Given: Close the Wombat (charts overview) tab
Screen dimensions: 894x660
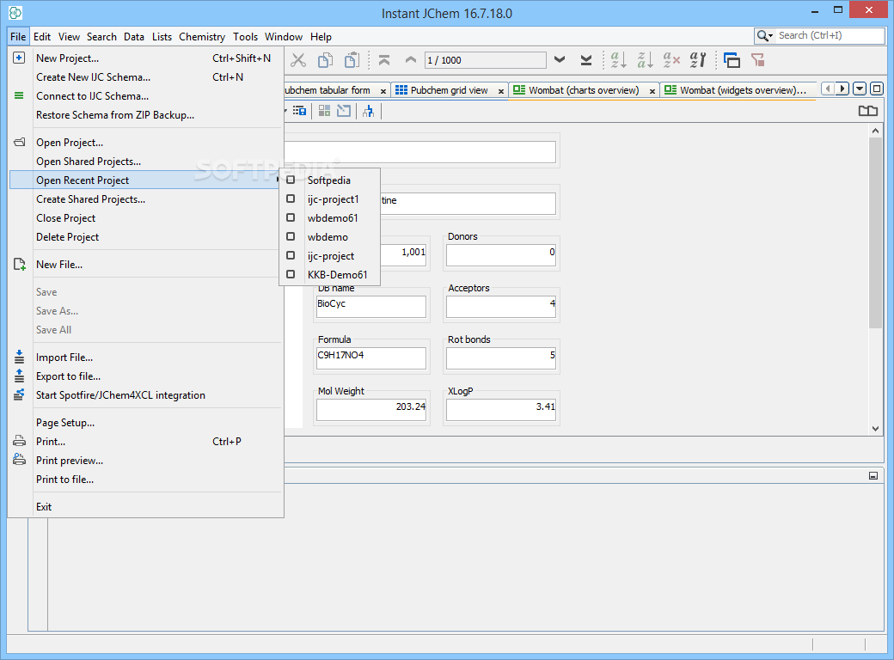Looking at the screenshot, I should [652, 91].
